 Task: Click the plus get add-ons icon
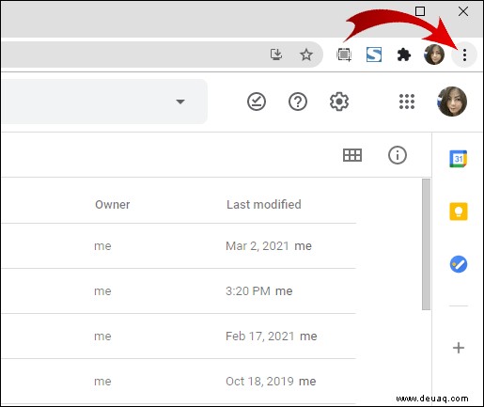(459, 348)
